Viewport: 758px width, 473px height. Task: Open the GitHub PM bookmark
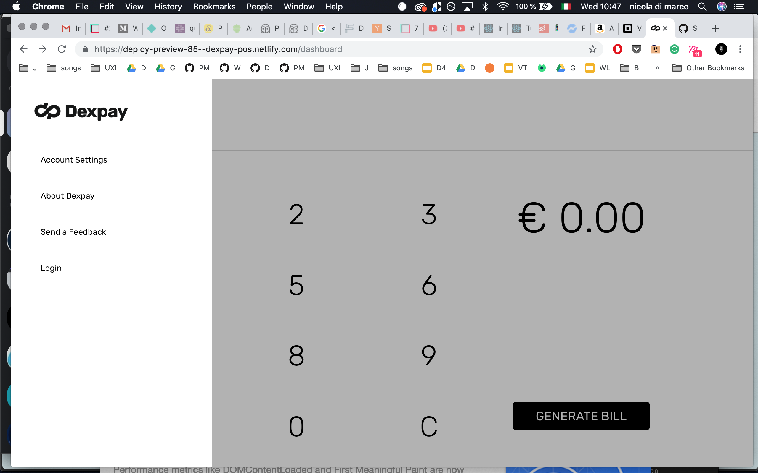pos(197,68)
